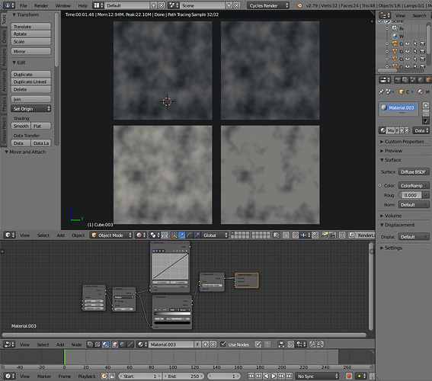Viewport: 432px width, 381px height.
Task: Collapse the Surface panel
Action: (392, 160)
